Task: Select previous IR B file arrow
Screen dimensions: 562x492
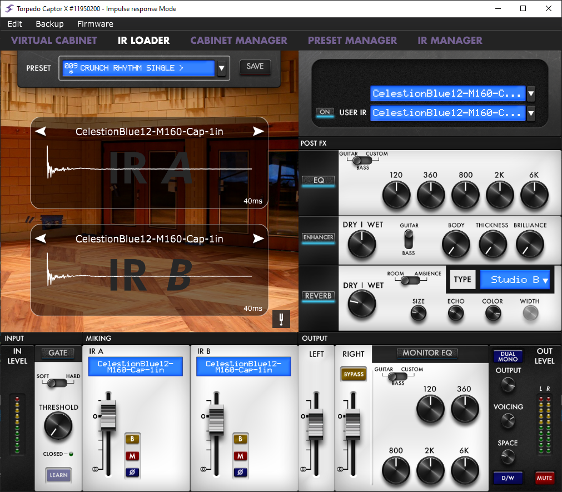Action: point(41,238)
